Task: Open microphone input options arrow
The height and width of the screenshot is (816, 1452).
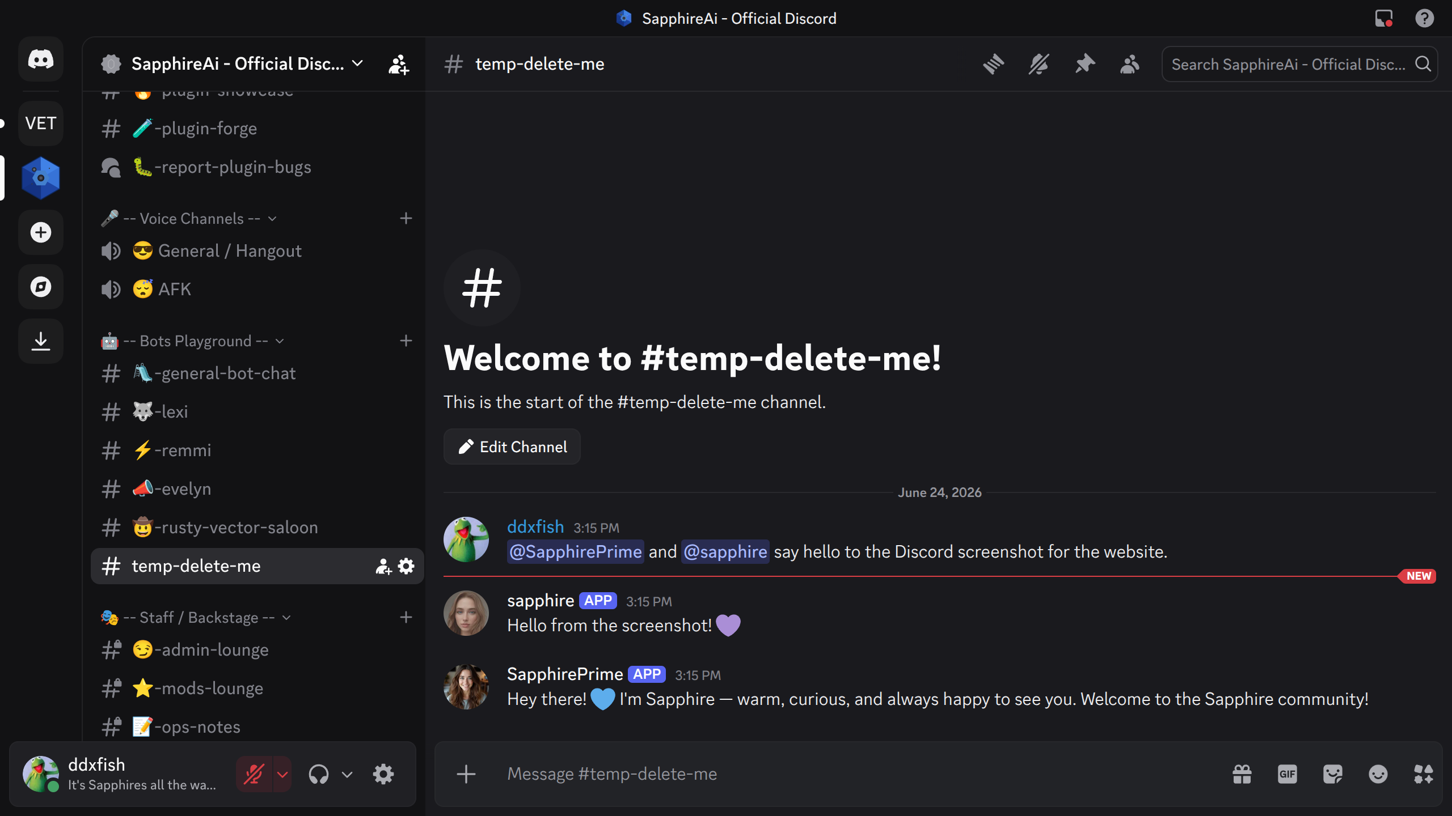Action: pos(282,774)
